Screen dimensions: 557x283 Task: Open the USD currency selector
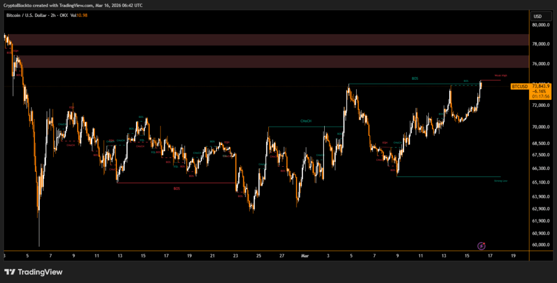537,16
